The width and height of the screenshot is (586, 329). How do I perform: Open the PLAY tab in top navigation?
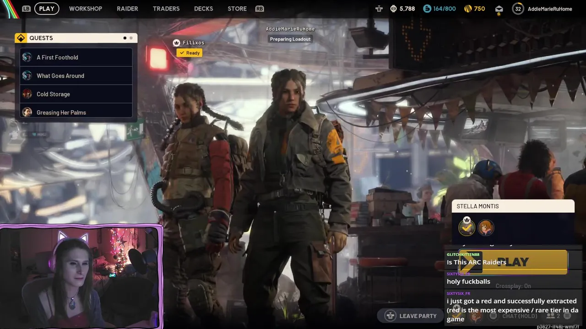point(47,8)
